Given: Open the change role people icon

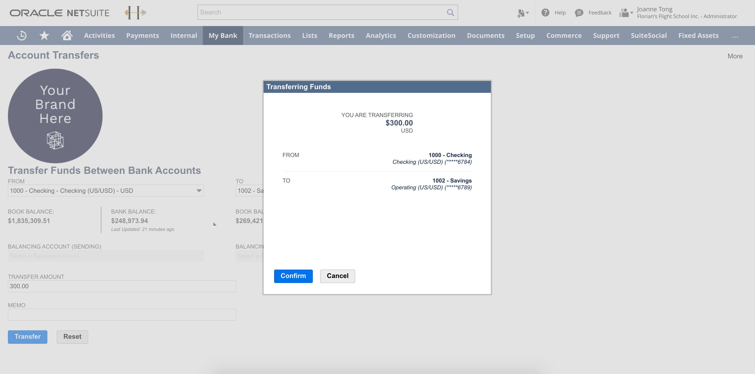Looking at the screenshot, I should [x=626, y=13].
